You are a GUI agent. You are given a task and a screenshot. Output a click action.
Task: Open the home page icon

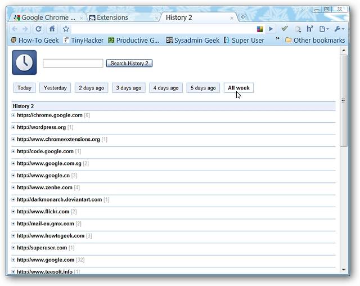tap(52, 29)
